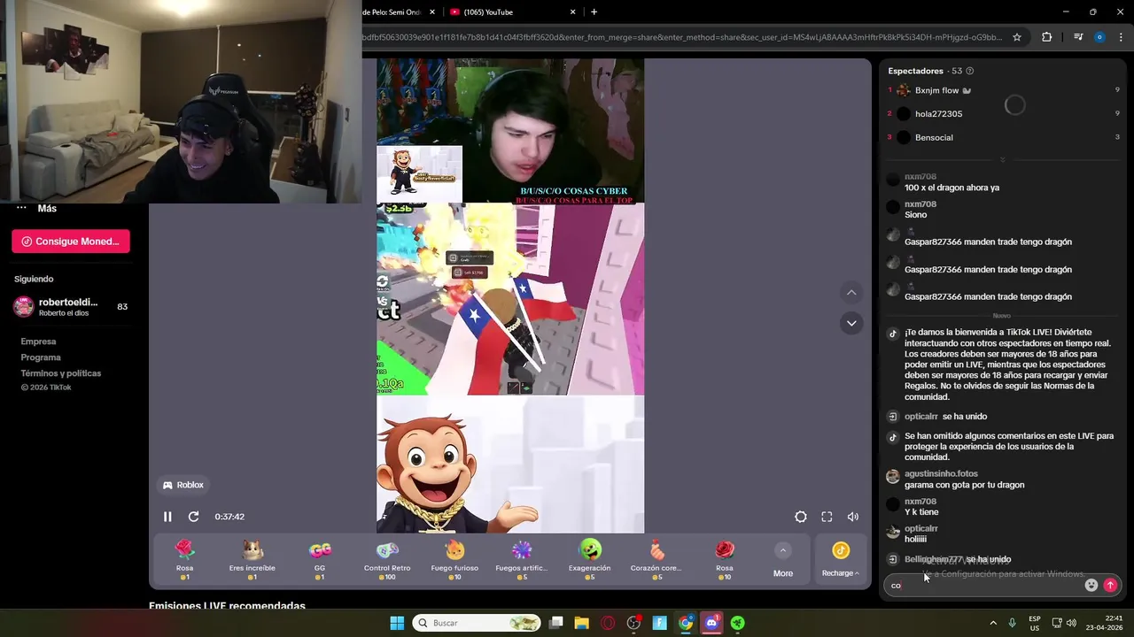Image resolution: width=1134 pixels, height=637 pixels.
Task: Open the Programa footer link
Action: point(41,357)
